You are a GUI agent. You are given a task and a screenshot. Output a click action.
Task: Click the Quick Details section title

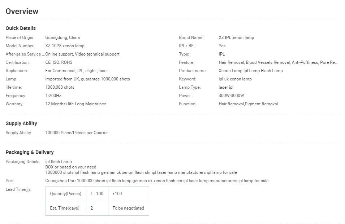click(x=21, y=28)
